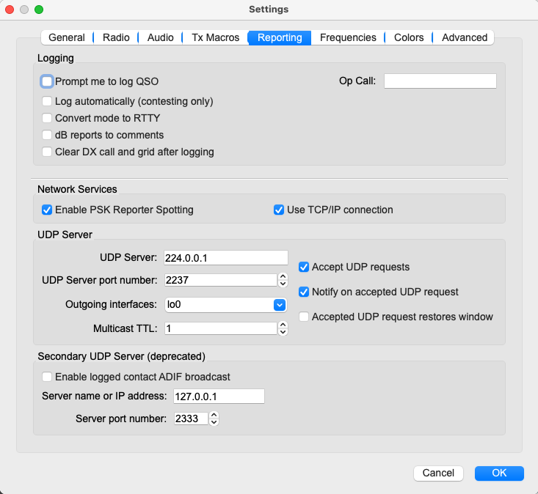Viewport: 538px width, 494px height.
Task: Click Server name or IP address field
Action: click(219, 397)
